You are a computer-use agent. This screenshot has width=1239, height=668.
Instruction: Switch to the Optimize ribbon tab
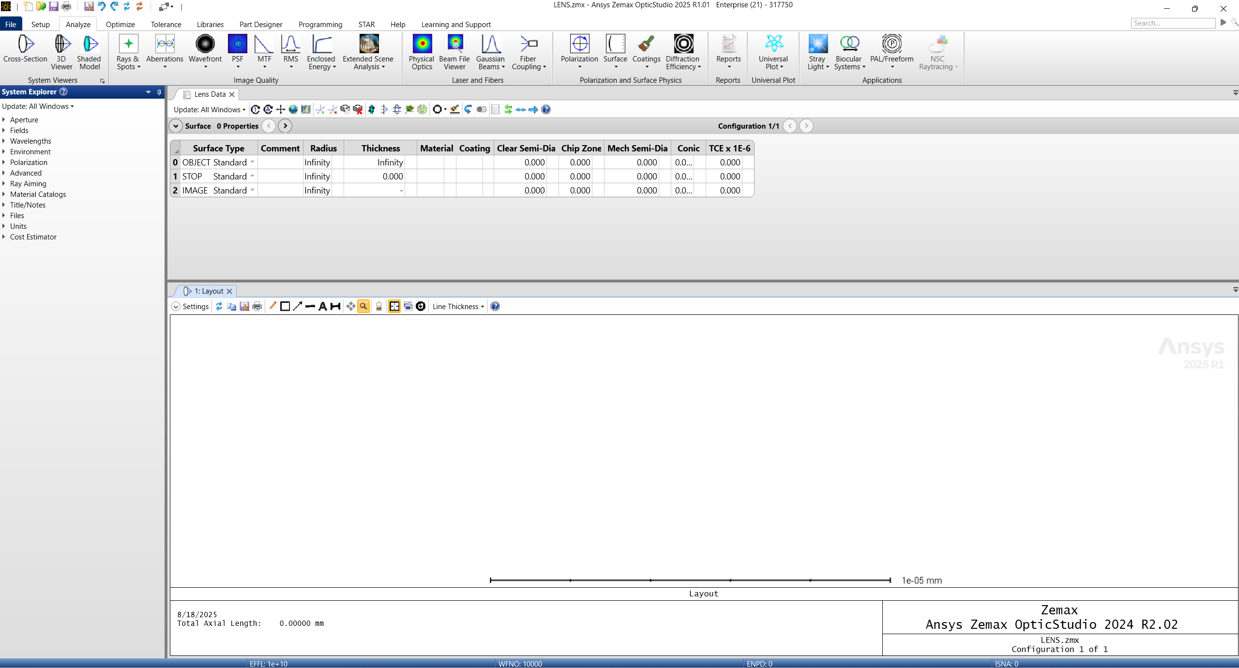(x=120, y=24)
